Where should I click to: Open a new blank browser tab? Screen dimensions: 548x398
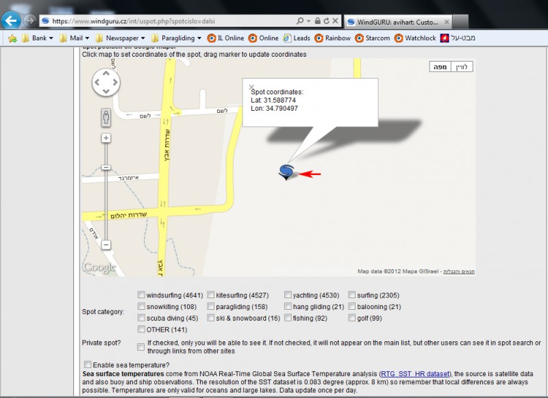tap(460, 22)
